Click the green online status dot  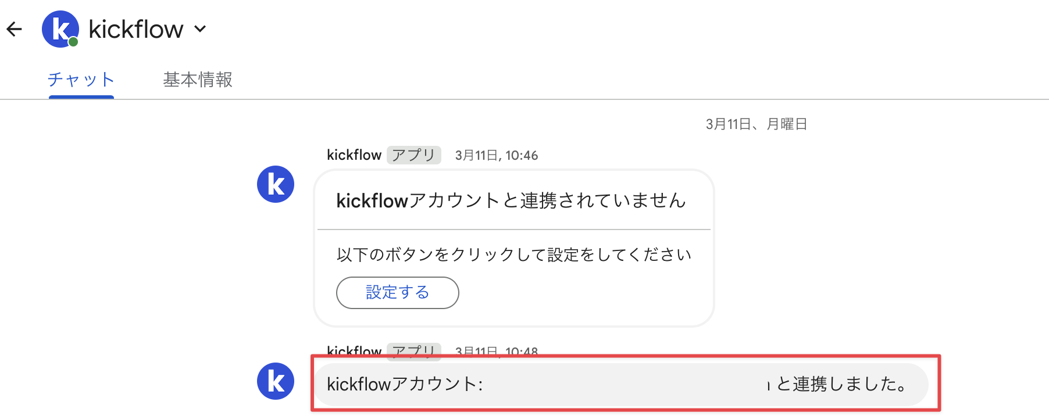tap(73, 42)
